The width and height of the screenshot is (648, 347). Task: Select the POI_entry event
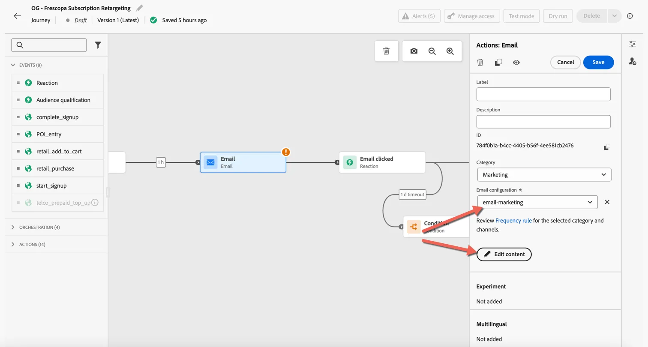tap(57, 134)
